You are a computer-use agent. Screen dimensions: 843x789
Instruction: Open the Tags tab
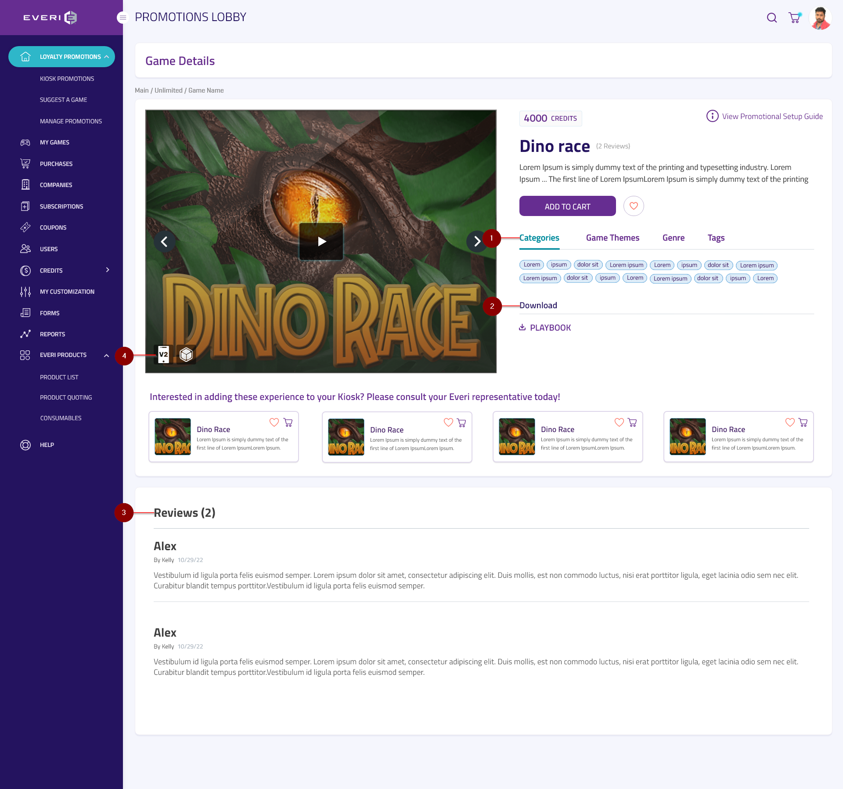(716, 238)
